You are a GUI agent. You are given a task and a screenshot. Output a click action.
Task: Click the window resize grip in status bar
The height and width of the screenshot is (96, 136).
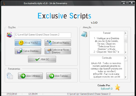133,94
